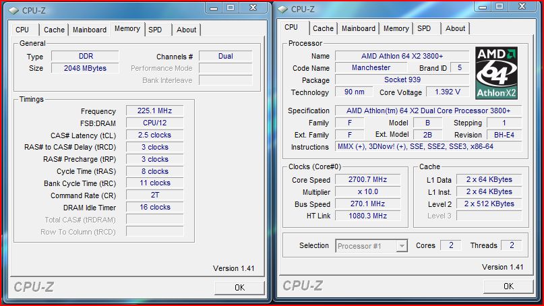The image size is (544, 306).
Task: Click the Stepping value 1
Action: [504, 123]
